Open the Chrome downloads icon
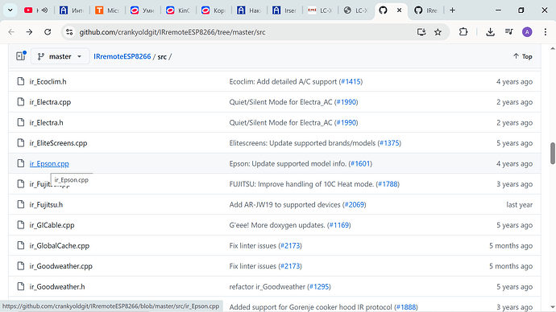The image size is (556, 312). pos(490,32)
